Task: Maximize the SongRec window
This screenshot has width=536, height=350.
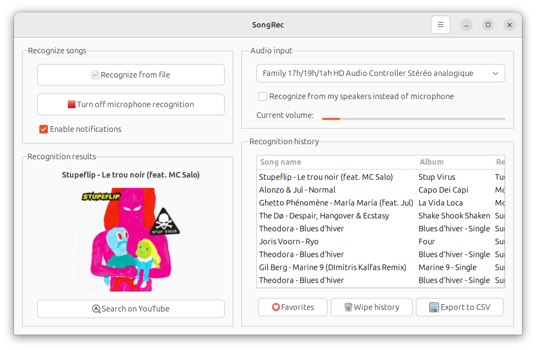Action: [x=488, y=25]
